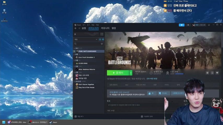Viewport: 223px width, 125px height.
Task: Add PUBG to favorites with the heart icon
Action: (217, 73)
